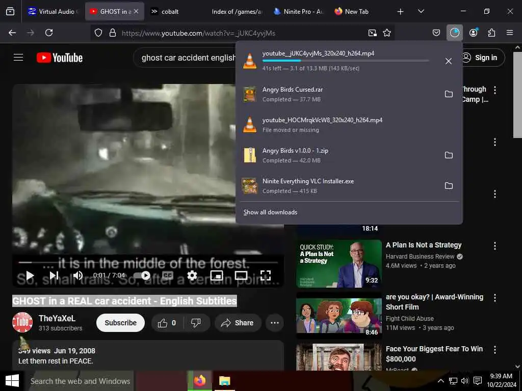
Task: Open picture-in-picture icon in address bar
Action: pyautogui.click(x=373, y=33)
